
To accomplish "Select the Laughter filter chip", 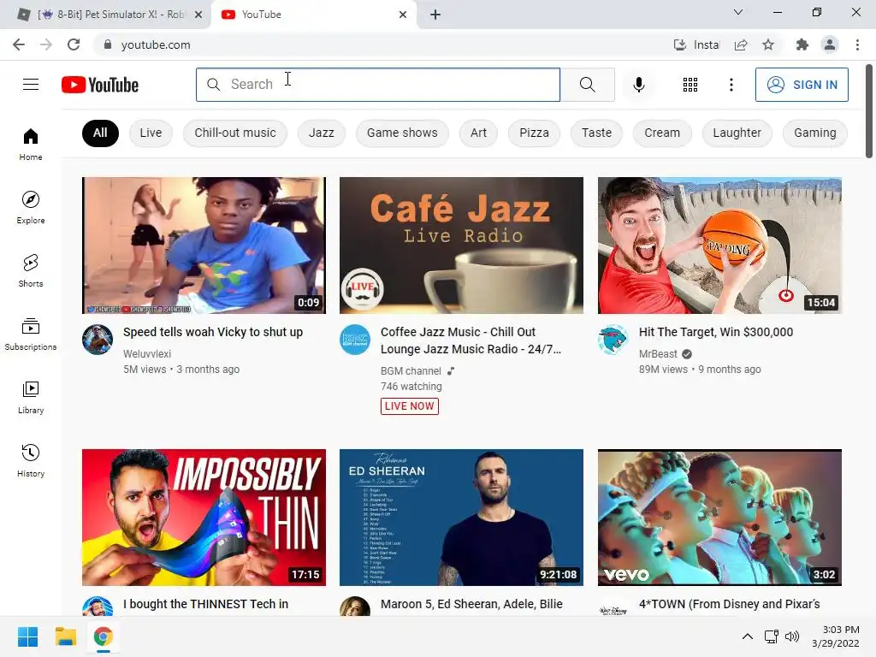I will [x=737, y=133].
